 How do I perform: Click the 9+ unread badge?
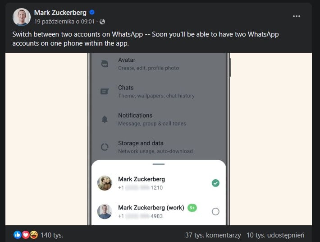[192, 208]
